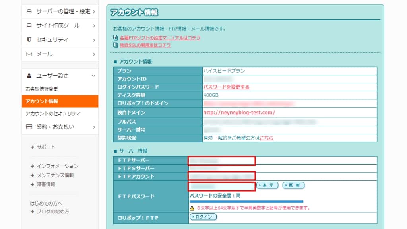Screen dimensions: 407x229
Task: Click the blurred FTPサーバー value
Action: coord(203,161)
